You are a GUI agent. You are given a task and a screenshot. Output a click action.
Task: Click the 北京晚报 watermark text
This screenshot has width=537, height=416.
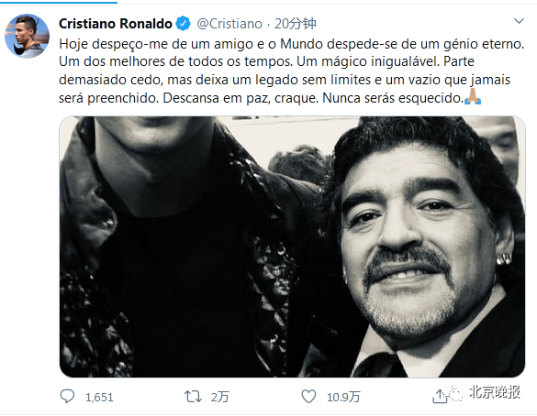click(495, 392)
